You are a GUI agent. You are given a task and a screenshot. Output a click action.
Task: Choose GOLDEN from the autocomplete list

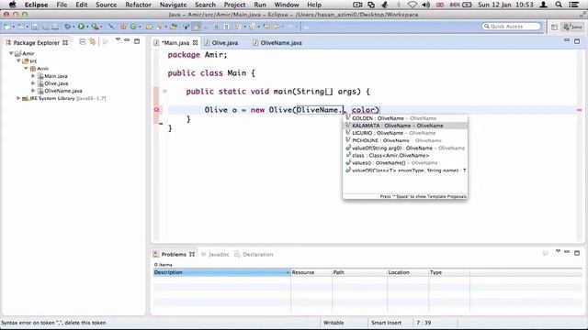click(405, 118)
